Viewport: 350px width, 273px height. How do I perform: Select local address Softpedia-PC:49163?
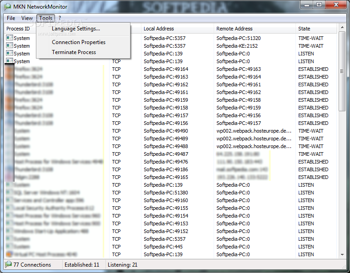(x=166, y=77)
